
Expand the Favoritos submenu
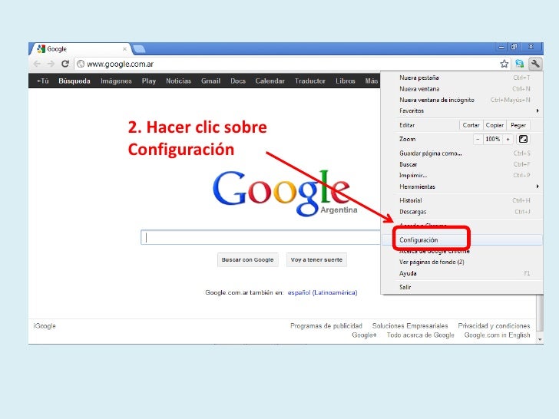(462, 111)
